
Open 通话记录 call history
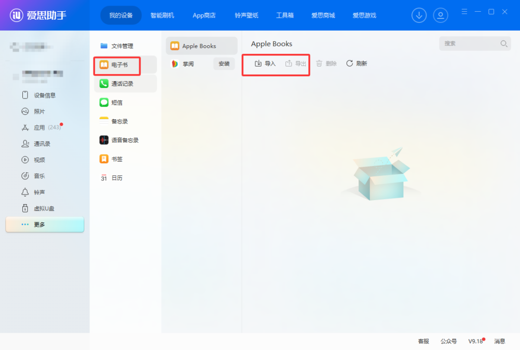point(125,84)
